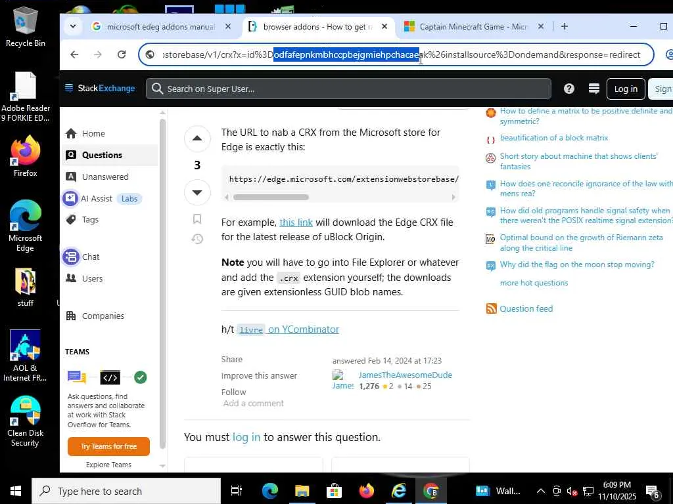673x504 pixels.
Task: Focus the Search on Super User box
Action: [x=348, y=89]
